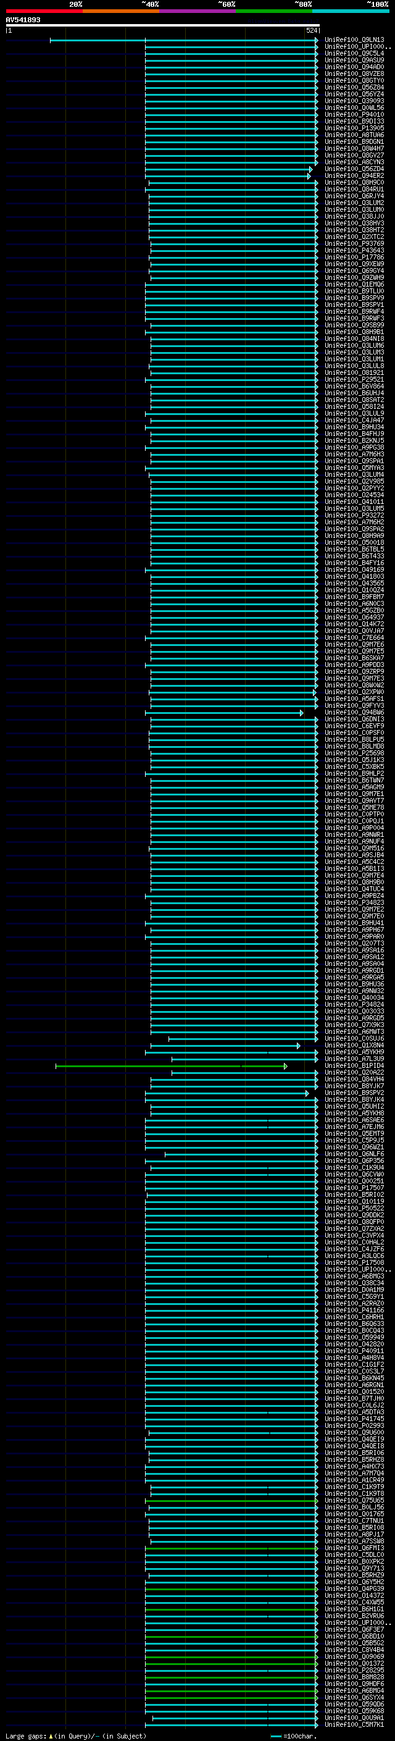The image size is (395, 1741).
Task: Click the UniRef100_P41166 entry
Action: click(354, 1310)
